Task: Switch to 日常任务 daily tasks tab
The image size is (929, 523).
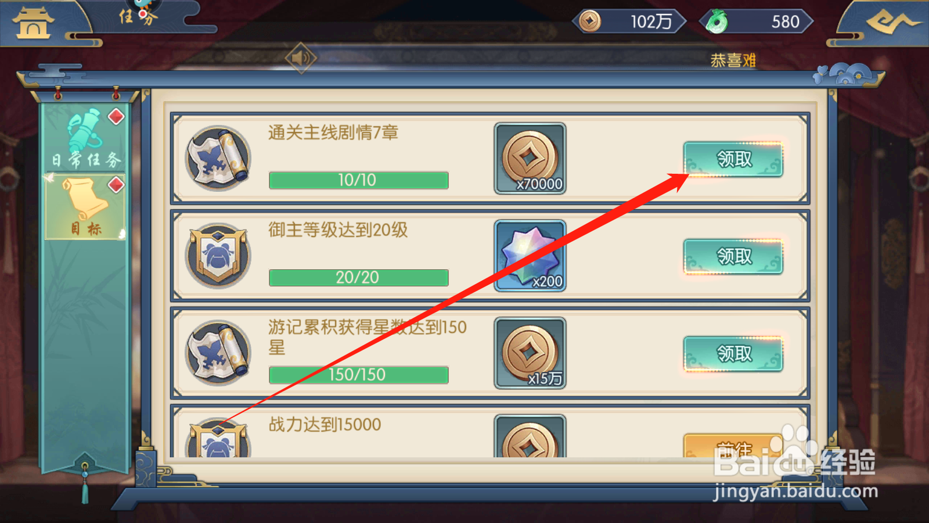Action: [x=86, y=137]
